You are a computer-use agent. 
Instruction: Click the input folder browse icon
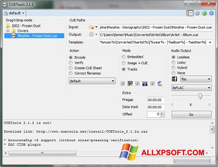91,27
